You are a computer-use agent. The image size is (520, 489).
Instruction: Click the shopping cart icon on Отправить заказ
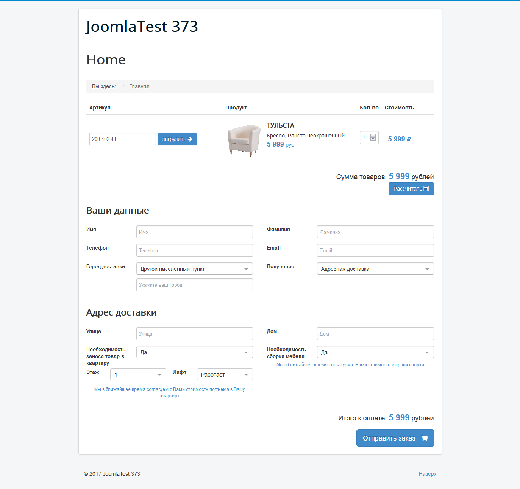[425, 438]
